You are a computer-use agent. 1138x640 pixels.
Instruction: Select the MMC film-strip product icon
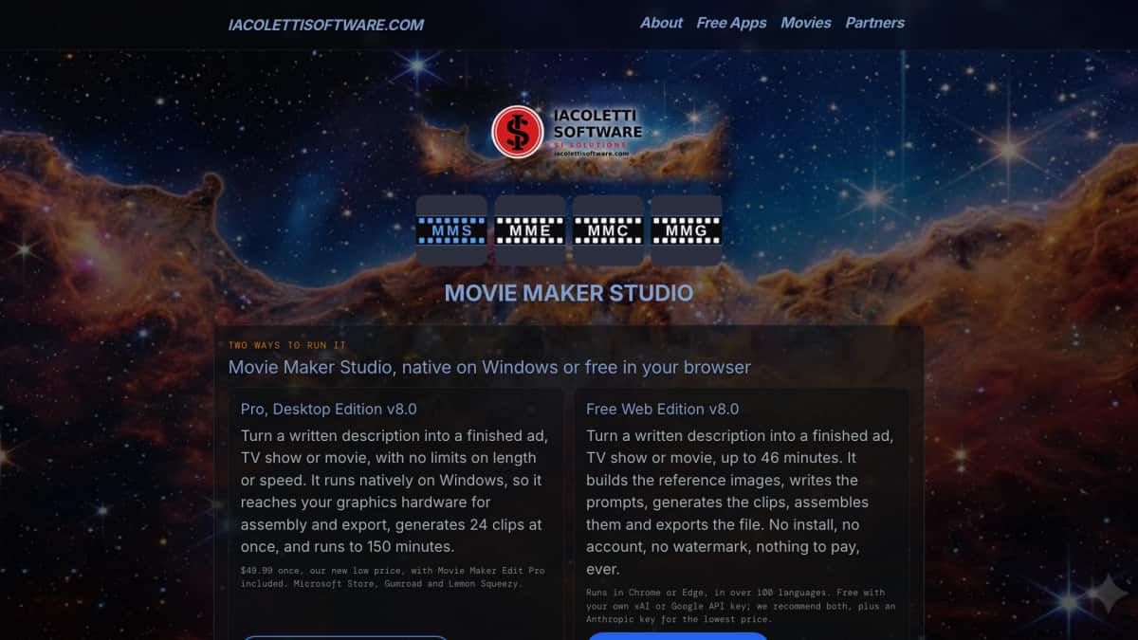tap(608, 230)
